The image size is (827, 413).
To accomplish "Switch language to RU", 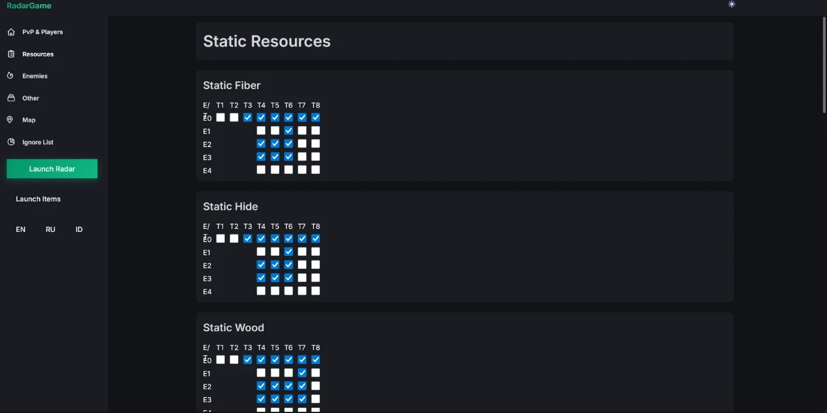I will coord(50,230).
